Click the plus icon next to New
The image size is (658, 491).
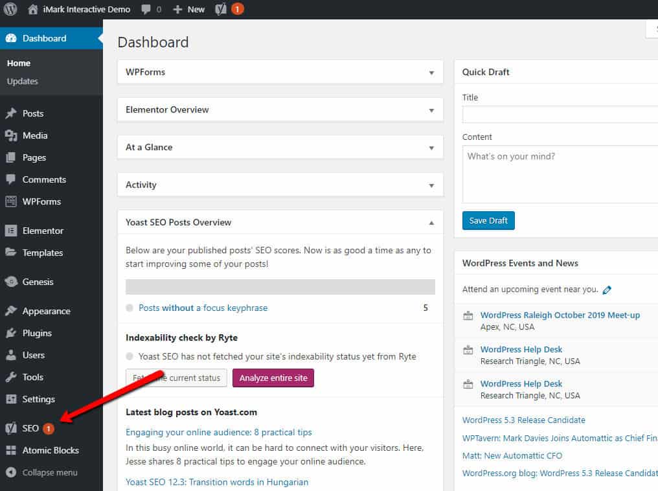coord(177,9)
